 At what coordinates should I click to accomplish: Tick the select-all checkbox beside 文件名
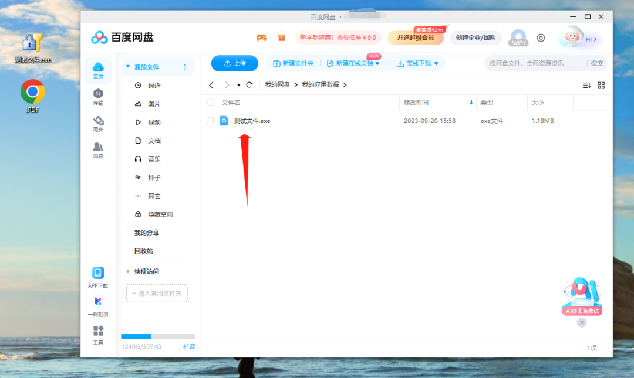point(210,103)
